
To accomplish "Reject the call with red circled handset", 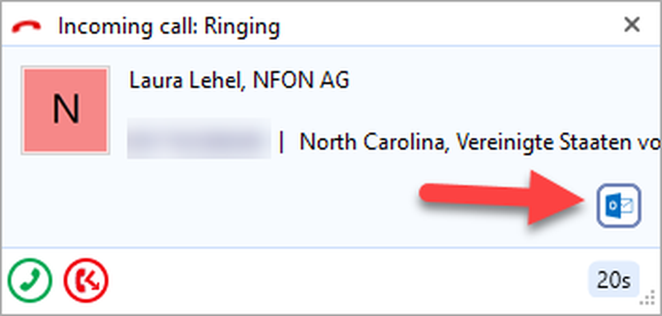I will (x=86, y=280).
